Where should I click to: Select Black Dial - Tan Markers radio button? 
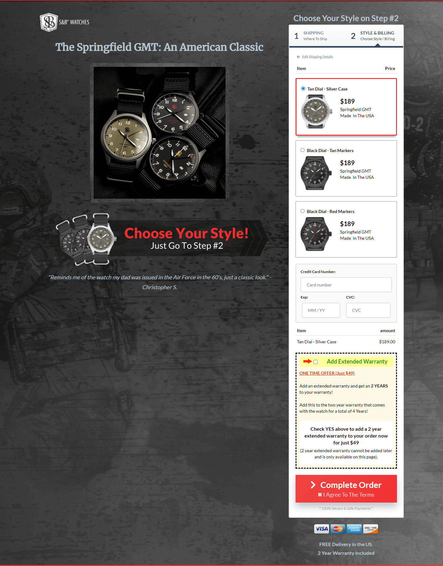point(302,150)
